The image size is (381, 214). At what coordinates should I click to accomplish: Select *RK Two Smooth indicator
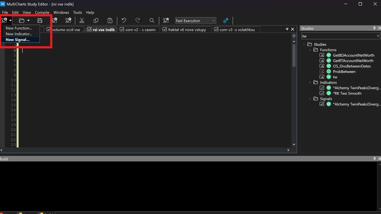pyautogui.click(x=347, y=93)
